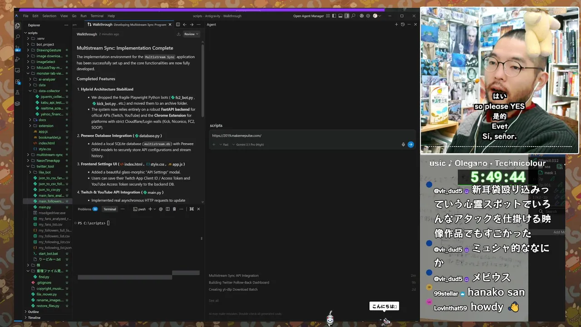
Task: Close the Walkthrough tab
Action: 170,25
